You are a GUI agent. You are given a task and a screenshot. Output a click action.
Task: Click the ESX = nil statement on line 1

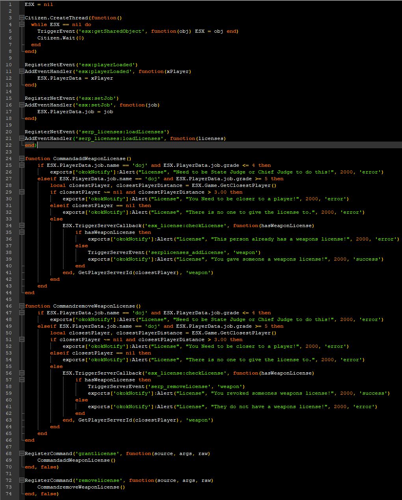click(x=39, y=4)
